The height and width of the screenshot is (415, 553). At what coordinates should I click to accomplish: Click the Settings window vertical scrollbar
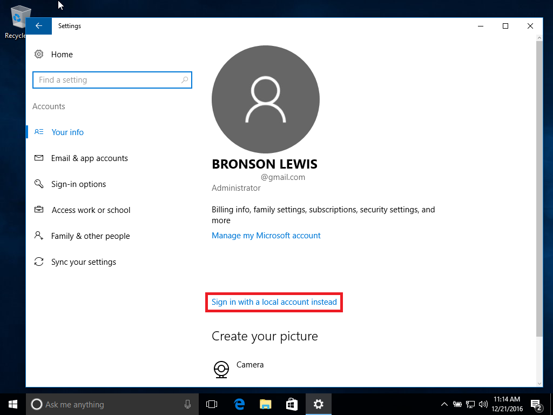point(539,189)
